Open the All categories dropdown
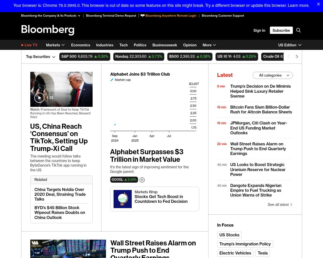The image size is (323, 258). (x=273, y=75)
